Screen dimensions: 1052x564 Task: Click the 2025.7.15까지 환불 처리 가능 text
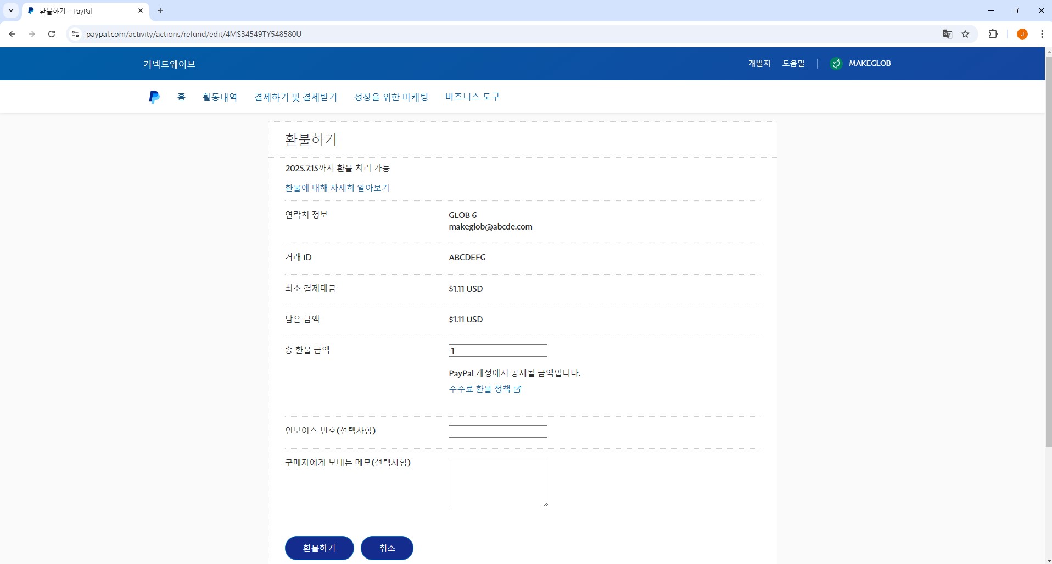(337, 168)
